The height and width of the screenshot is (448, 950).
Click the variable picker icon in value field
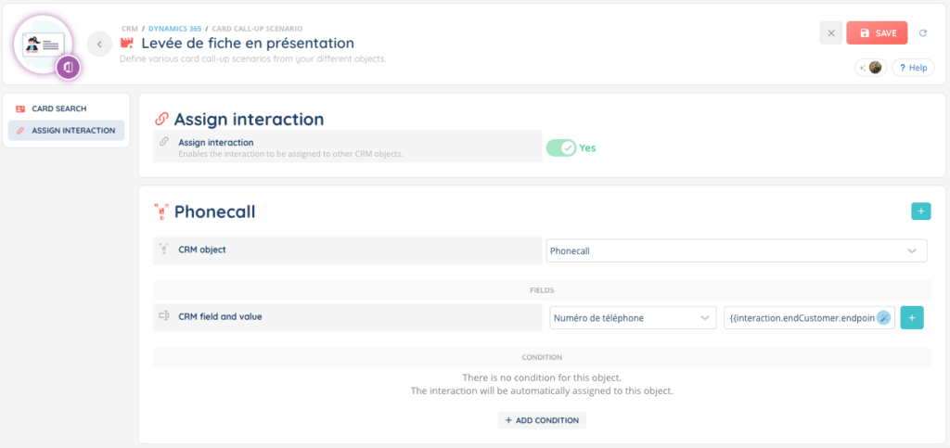click(884, 318)
